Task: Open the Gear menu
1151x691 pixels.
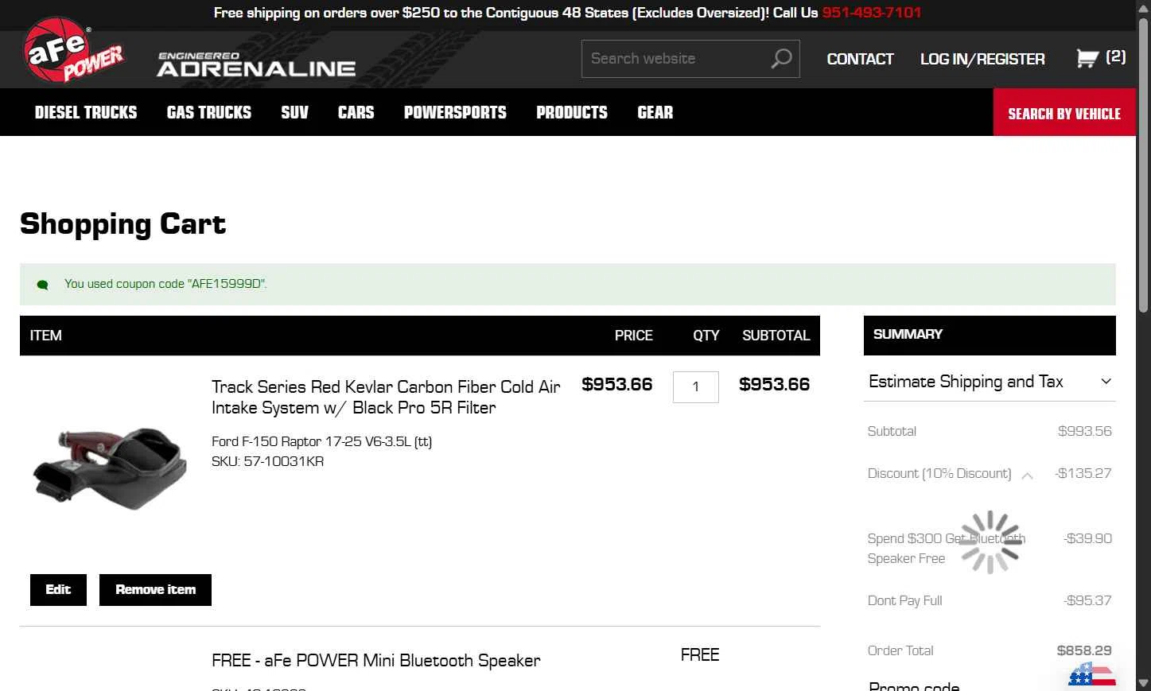Action: pyautogui.click(x=655, y=113)
